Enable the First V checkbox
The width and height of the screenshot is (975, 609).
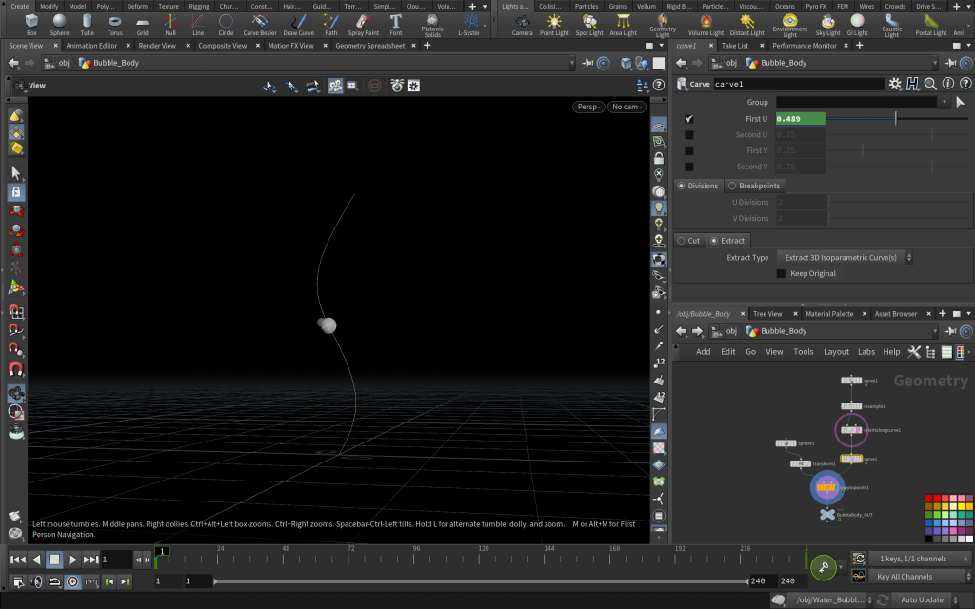point(689,150)
